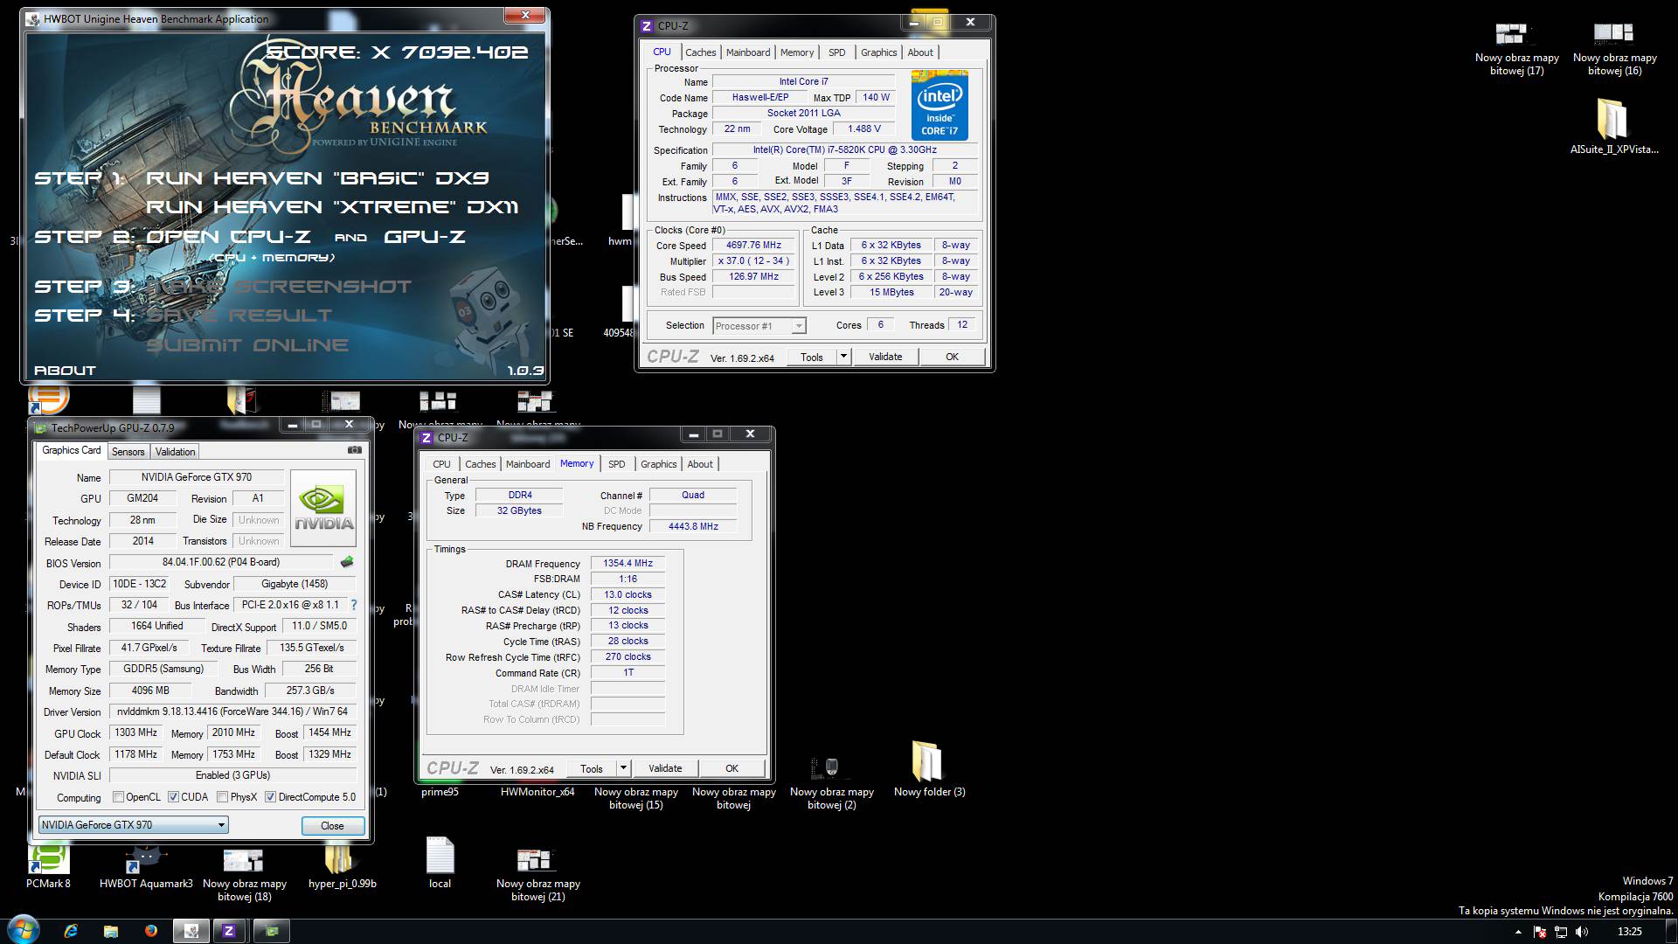Expand the NVIDIA GeForce GTX 970 GPU dropdown

pyautogui.click(x=134, y=824)
